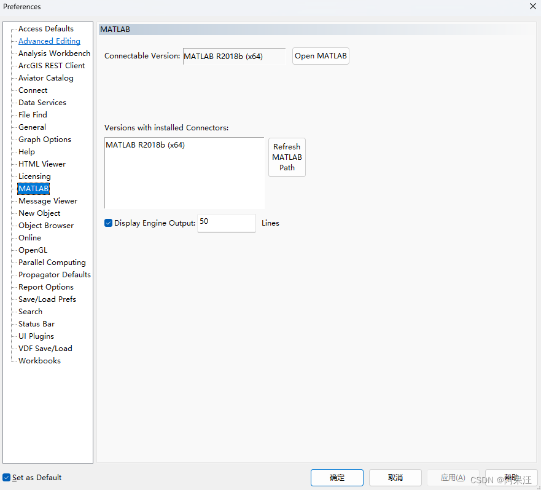541x490 pixels.
Task: Click the Open MATLAB button
Action: pyautogui.click(x=321, y=56)
